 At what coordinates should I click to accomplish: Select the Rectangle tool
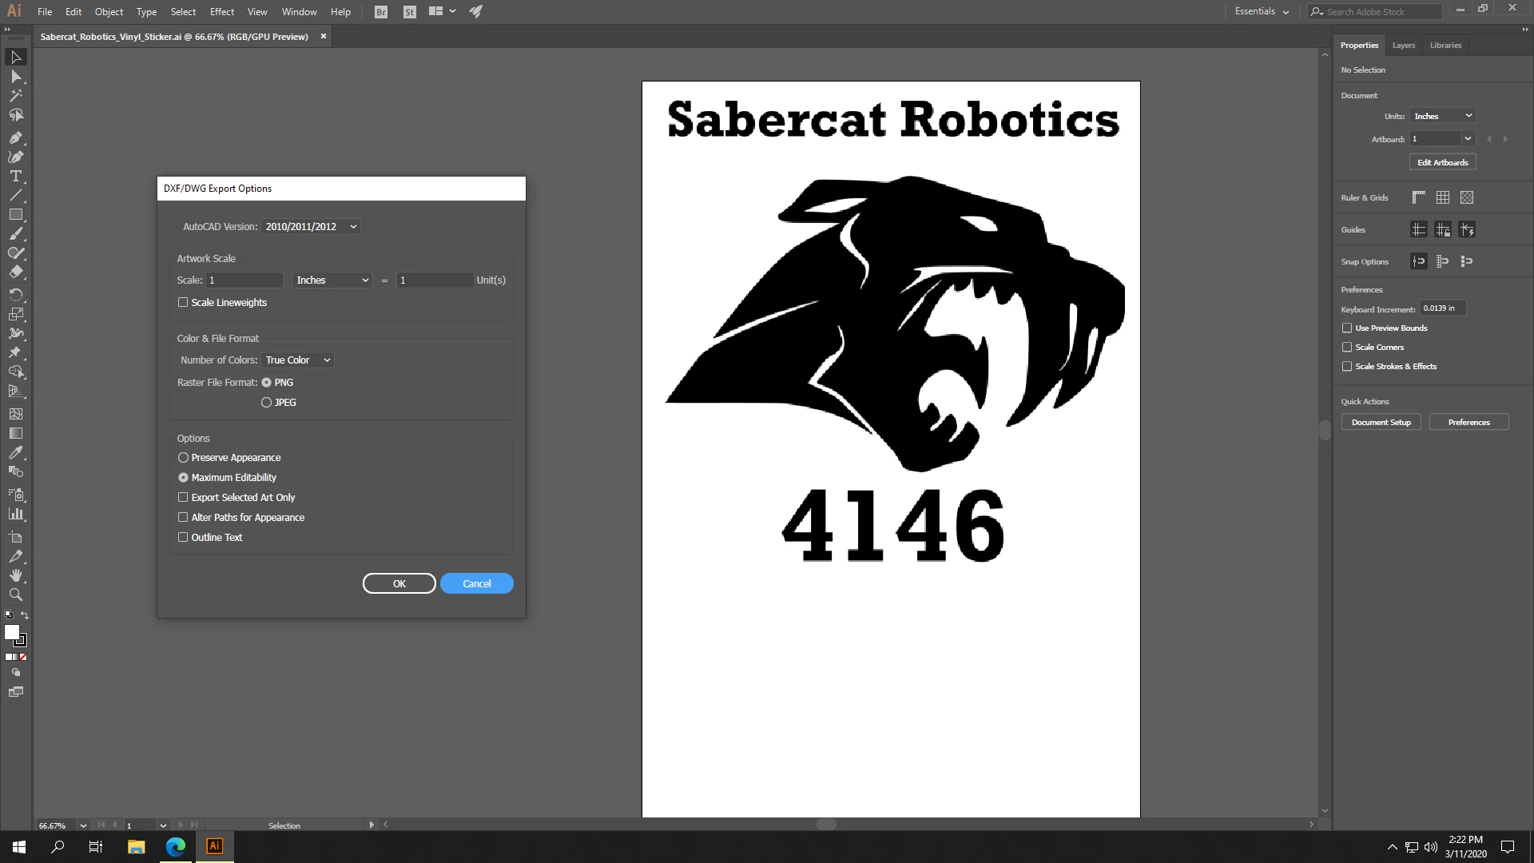[x=15, y=214]
